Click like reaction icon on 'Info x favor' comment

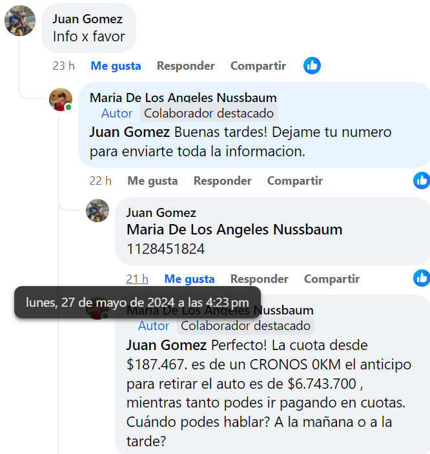312,65
